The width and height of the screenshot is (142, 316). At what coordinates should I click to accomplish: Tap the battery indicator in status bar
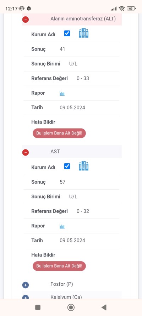(131, 9)
